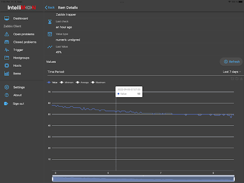Open the Open problems warning icon
The height and width of the screenshot is (183, 244).
[x=7, y=34]
